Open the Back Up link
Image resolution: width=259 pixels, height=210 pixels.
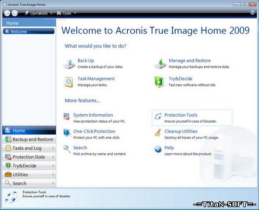pos(86,61)
